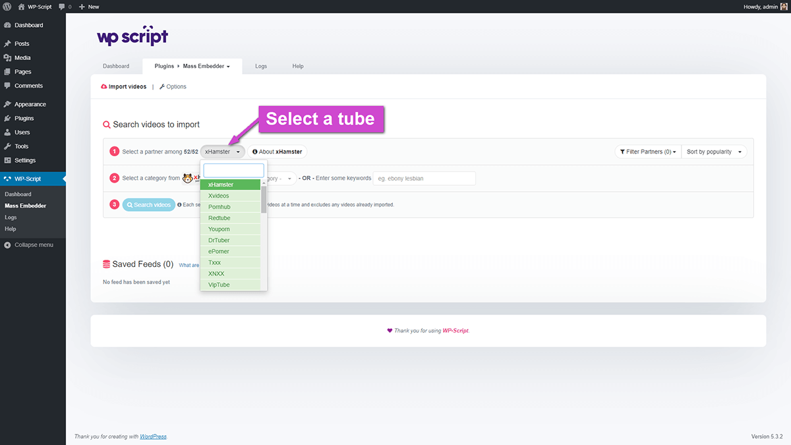Expand the Filter Partners dropdown
Screen dimensions: 791x445
[647, 152]
